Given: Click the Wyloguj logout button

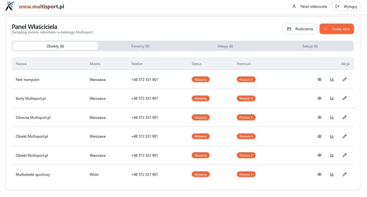Looking at the screenshot, I should 346,6.
